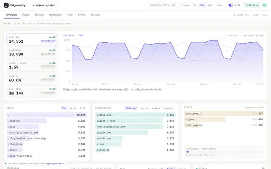Focus the Search everything field
This screenshot has width=271, height=169.
[x=163, y=5]
